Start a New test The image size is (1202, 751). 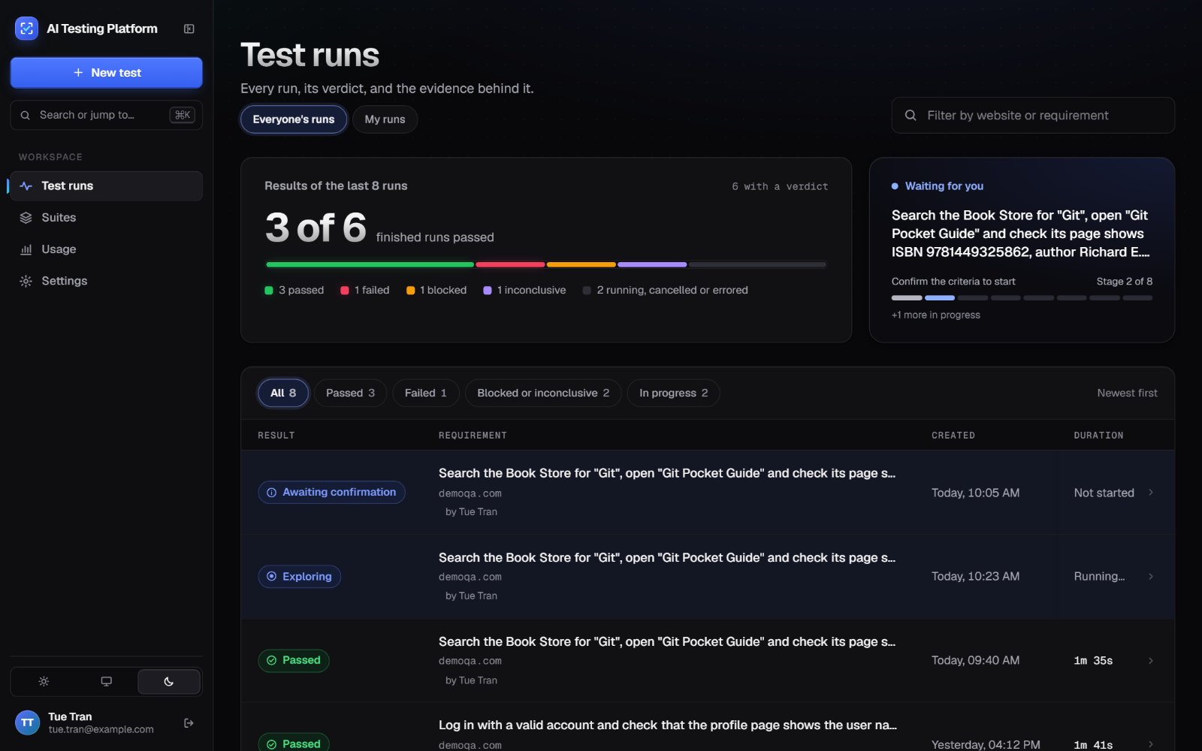[x=107, y=73]
